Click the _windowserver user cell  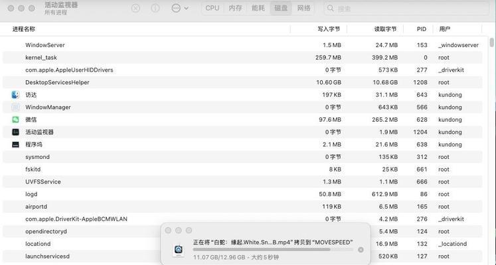click(x=458, y=45)
